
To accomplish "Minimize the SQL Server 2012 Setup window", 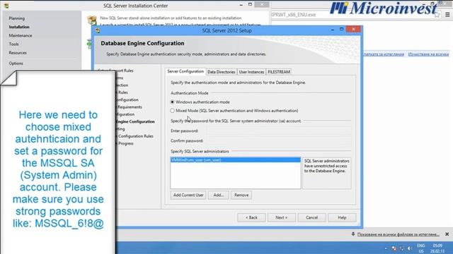I will click(333, 30).
